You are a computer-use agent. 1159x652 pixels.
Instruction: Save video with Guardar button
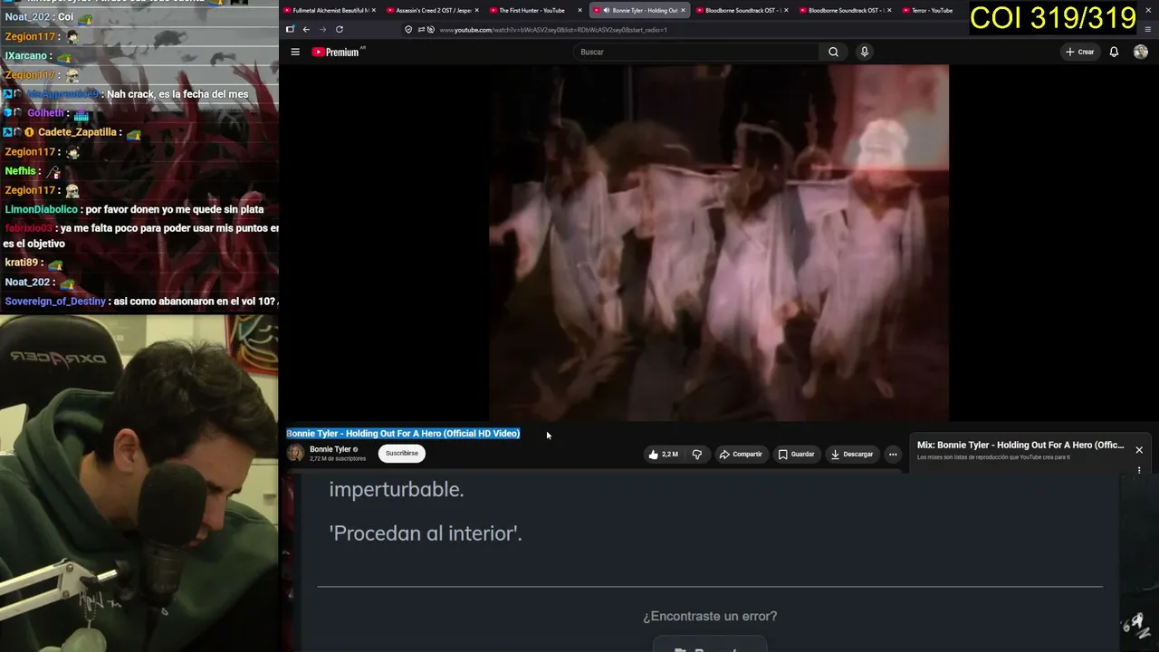click(796, 454)
